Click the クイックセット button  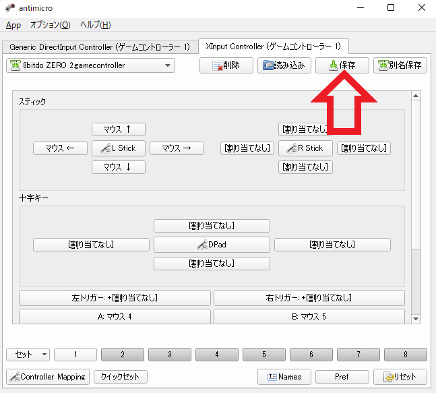121,377
